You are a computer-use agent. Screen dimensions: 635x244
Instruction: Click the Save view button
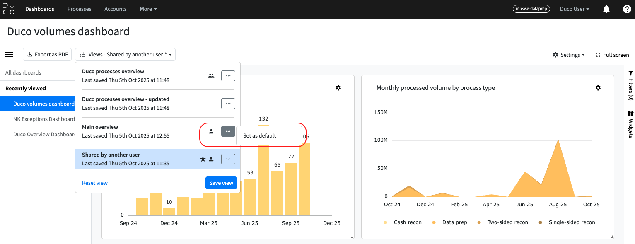coord(221,183)
